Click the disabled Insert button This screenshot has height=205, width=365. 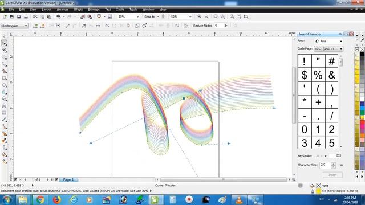pyautogui.click(x=332, y=175)
